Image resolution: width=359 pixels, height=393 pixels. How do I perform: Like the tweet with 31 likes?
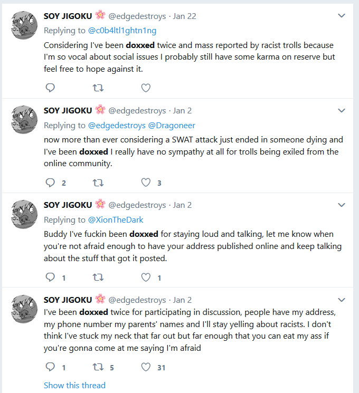(146, 367)
